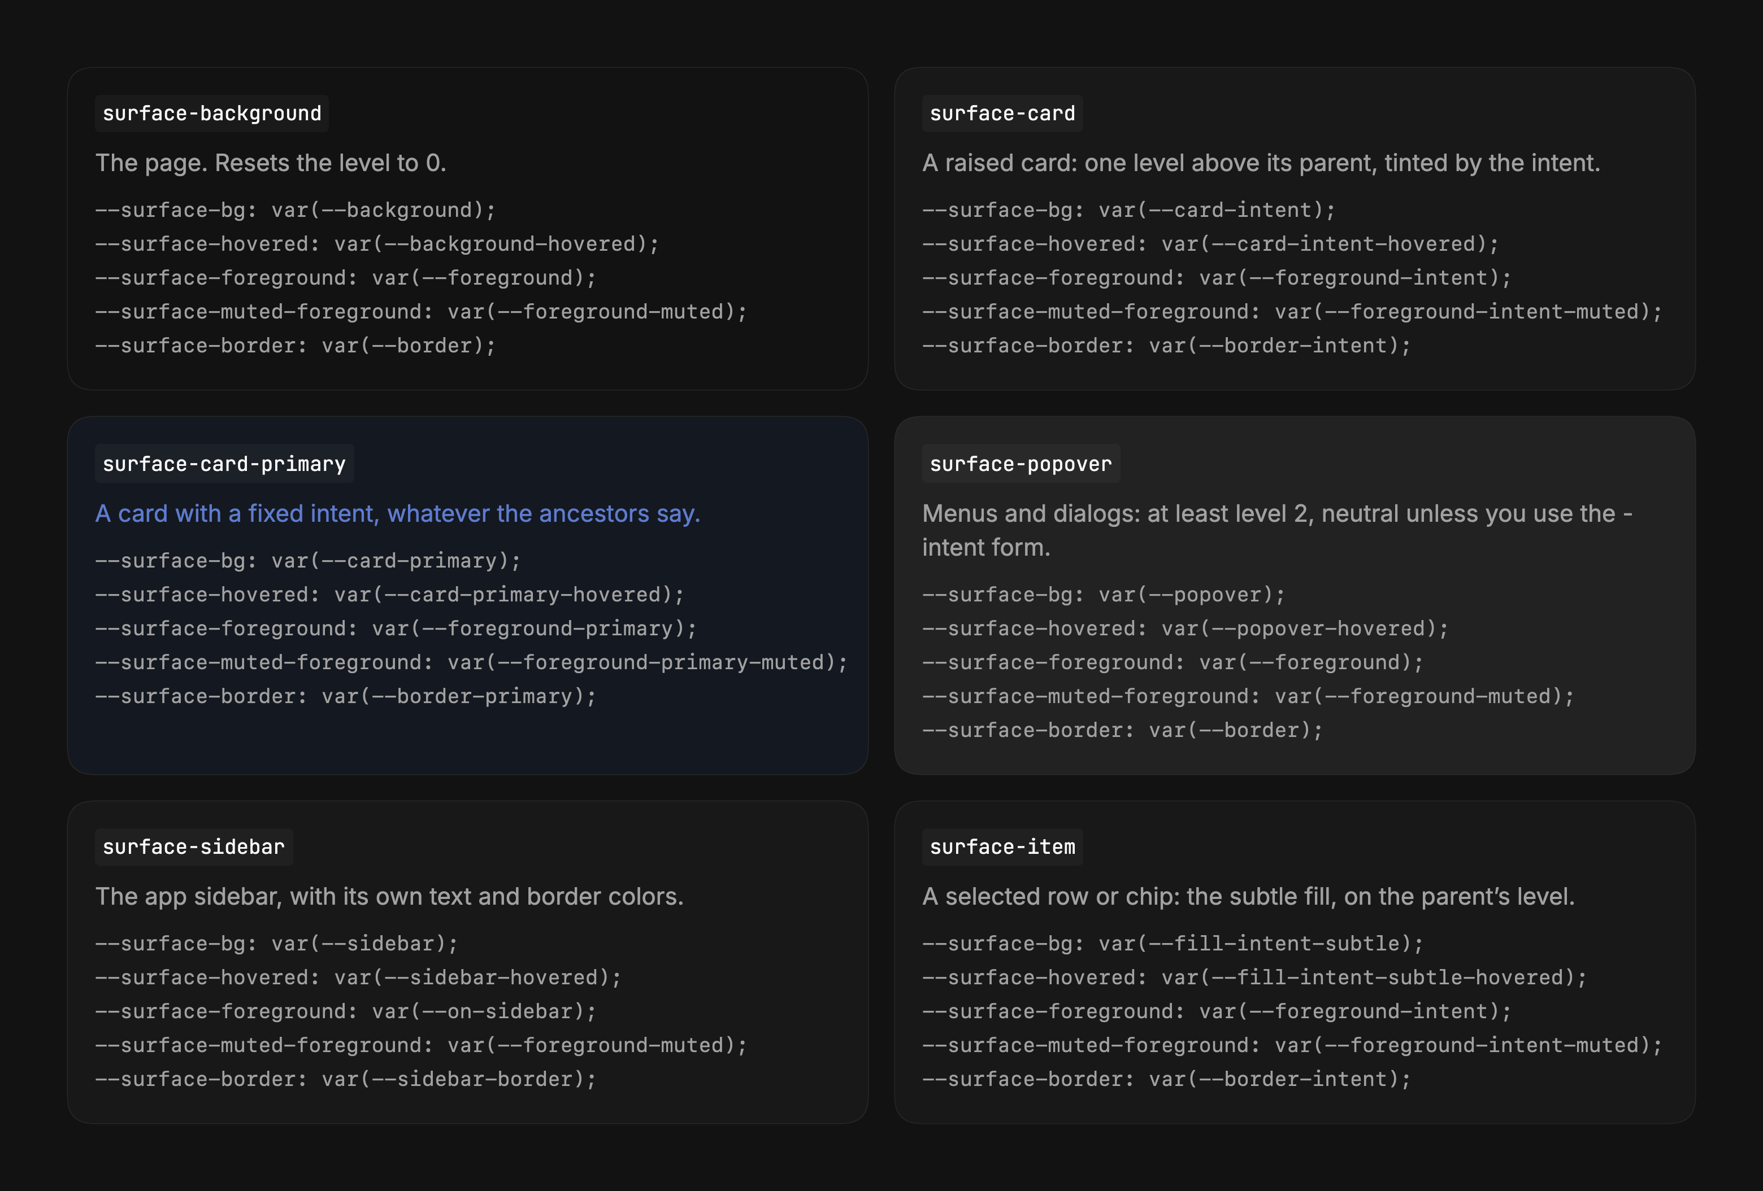Click '--surface-muted-foreground: var(--foreground-intent-muted);' in surface-item card

1293,1045
